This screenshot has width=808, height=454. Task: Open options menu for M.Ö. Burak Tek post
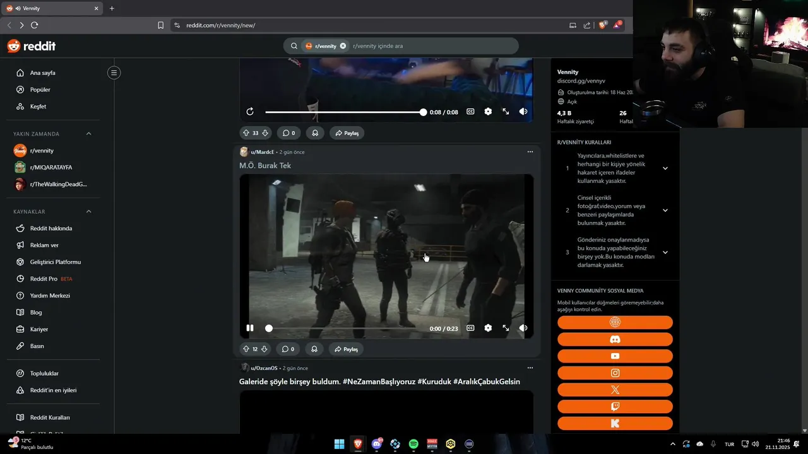[x=530, y=152]
